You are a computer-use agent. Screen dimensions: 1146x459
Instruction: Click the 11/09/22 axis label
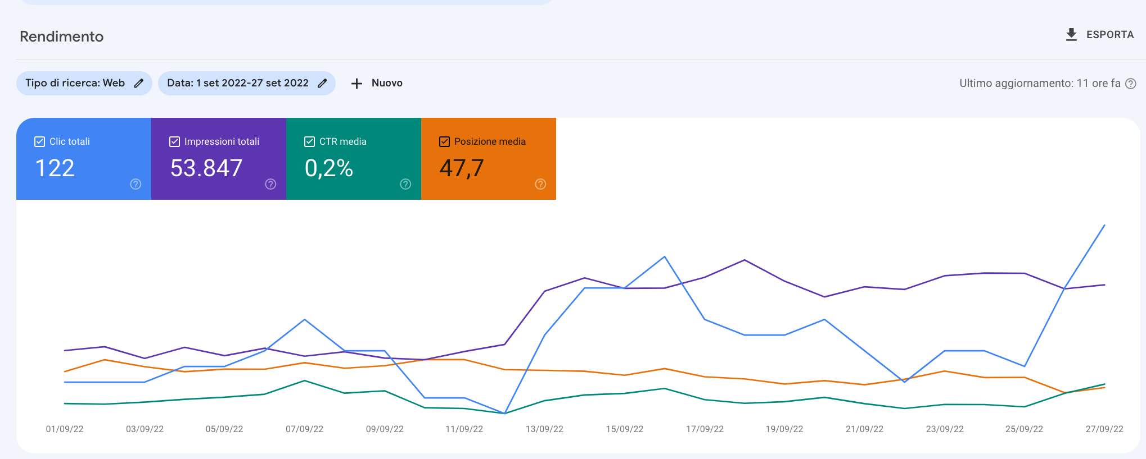[464, 429]
